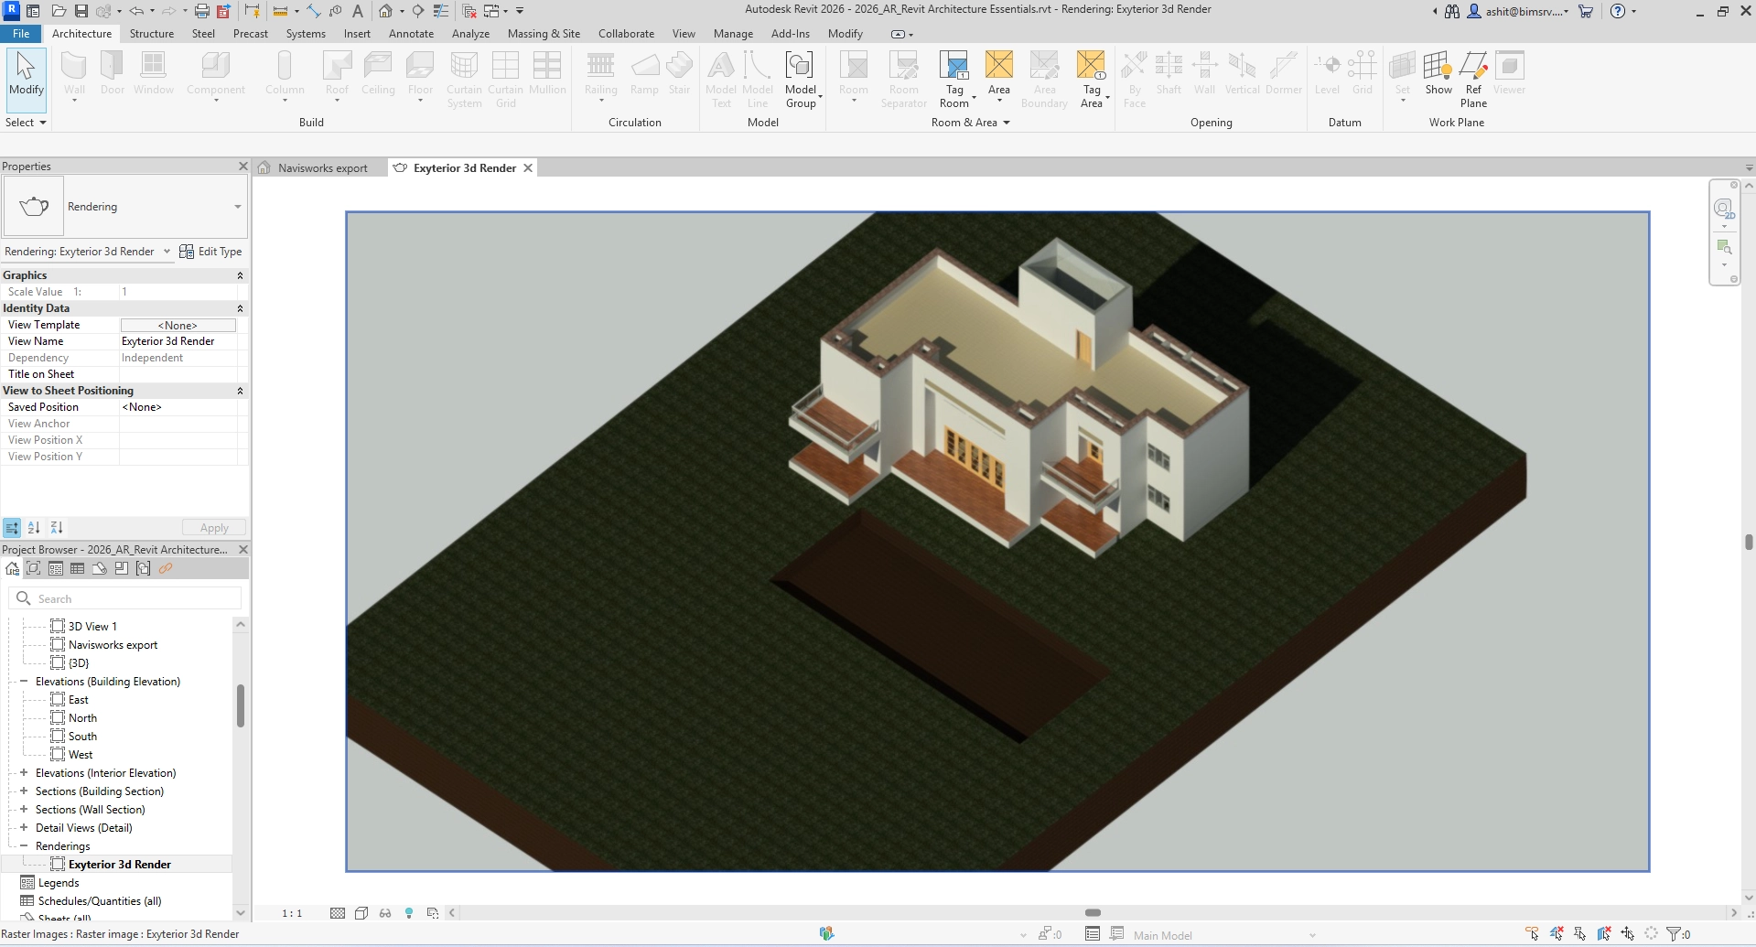This screenshot has height=947, width=1756.
Task: Open the Architecture ribbon tab
Action: click(81, 34)
